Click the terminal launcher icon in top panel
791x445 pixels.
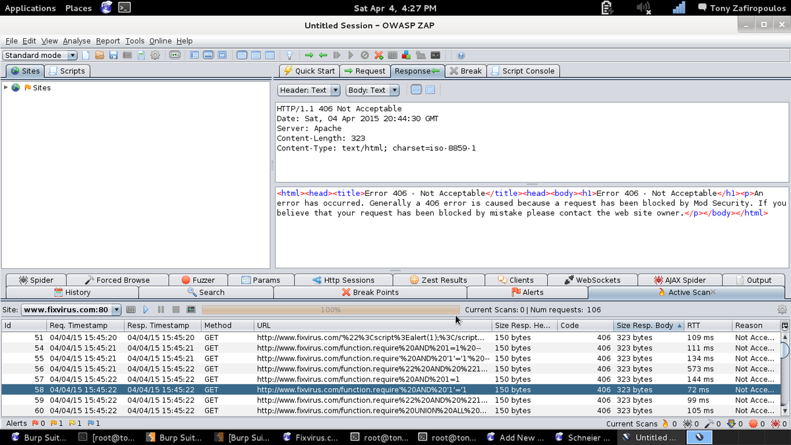(124, 8)
